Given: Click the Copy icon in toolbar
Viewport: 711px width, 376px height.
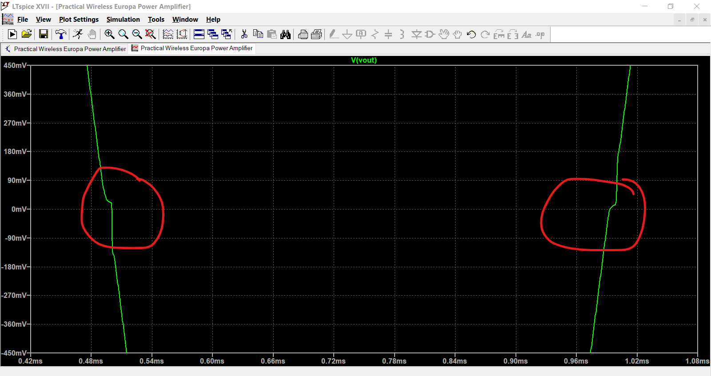Looking at the screenshot, I should coord(258,34).
